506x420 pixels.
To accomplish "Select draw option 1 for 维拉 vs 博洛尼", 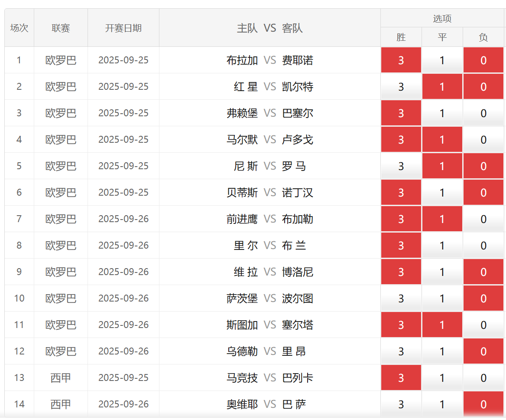I will tap(442, 272).
